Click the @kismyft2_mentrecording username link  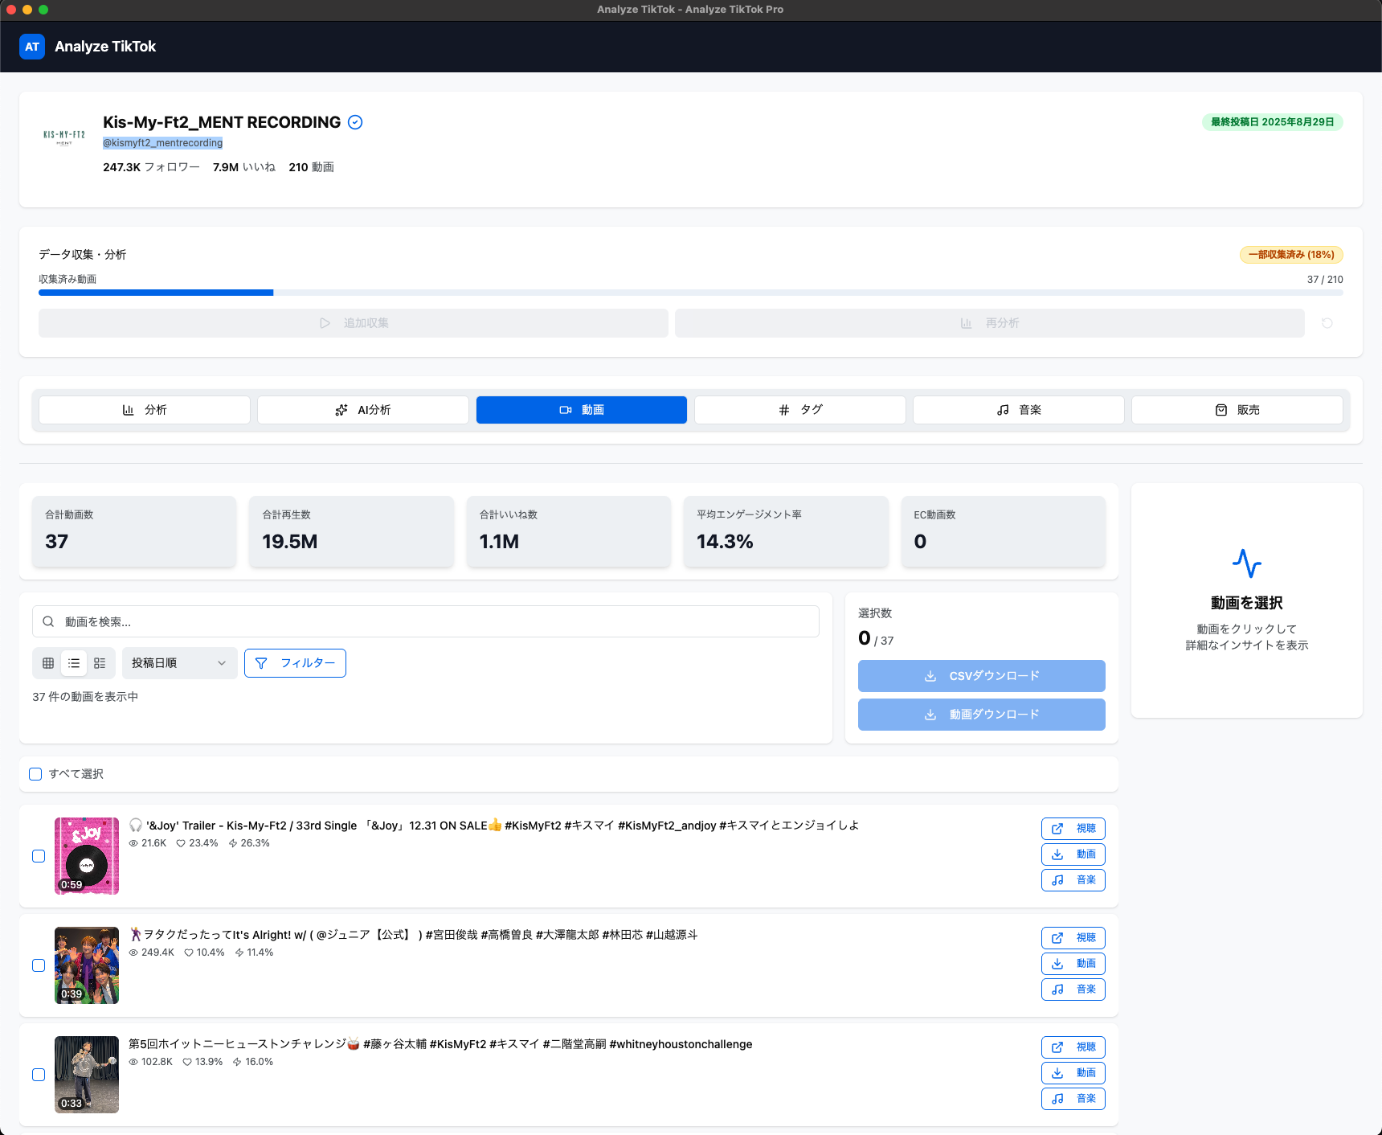162,142
